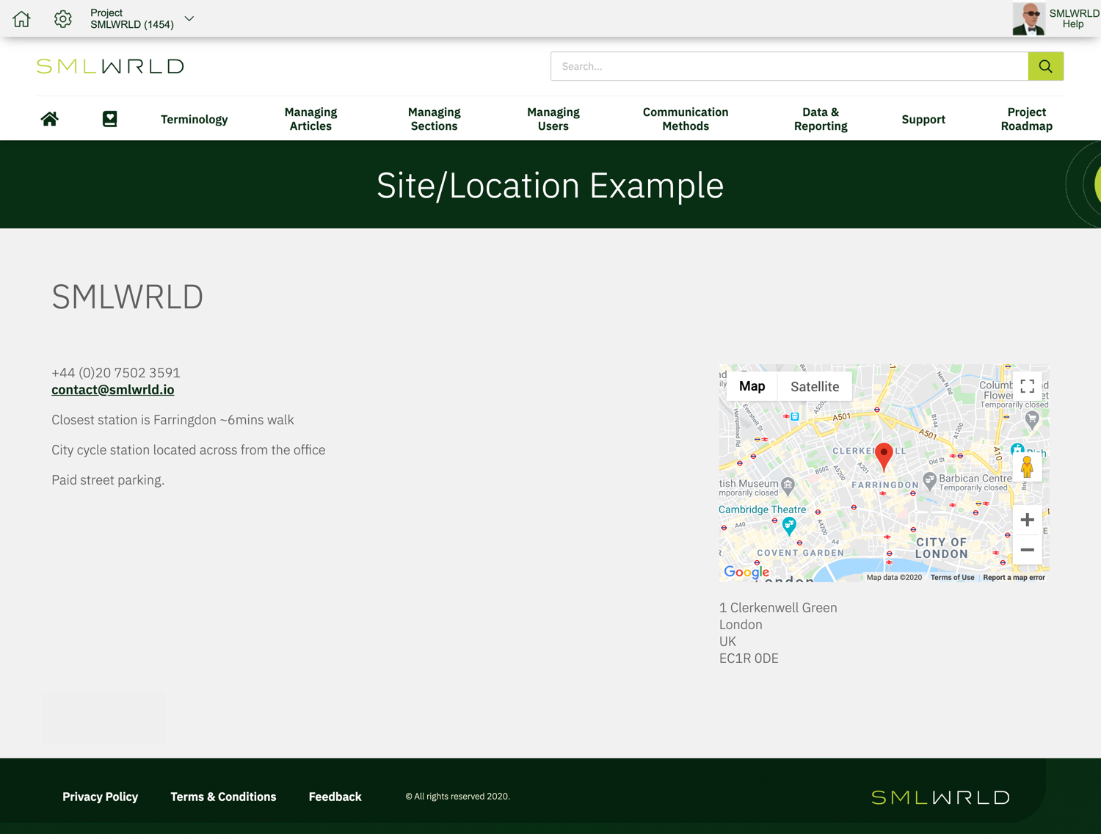Click the postcode EC1R 0DE
Viewport: 1101px width, 834px height.
(749, 659)
